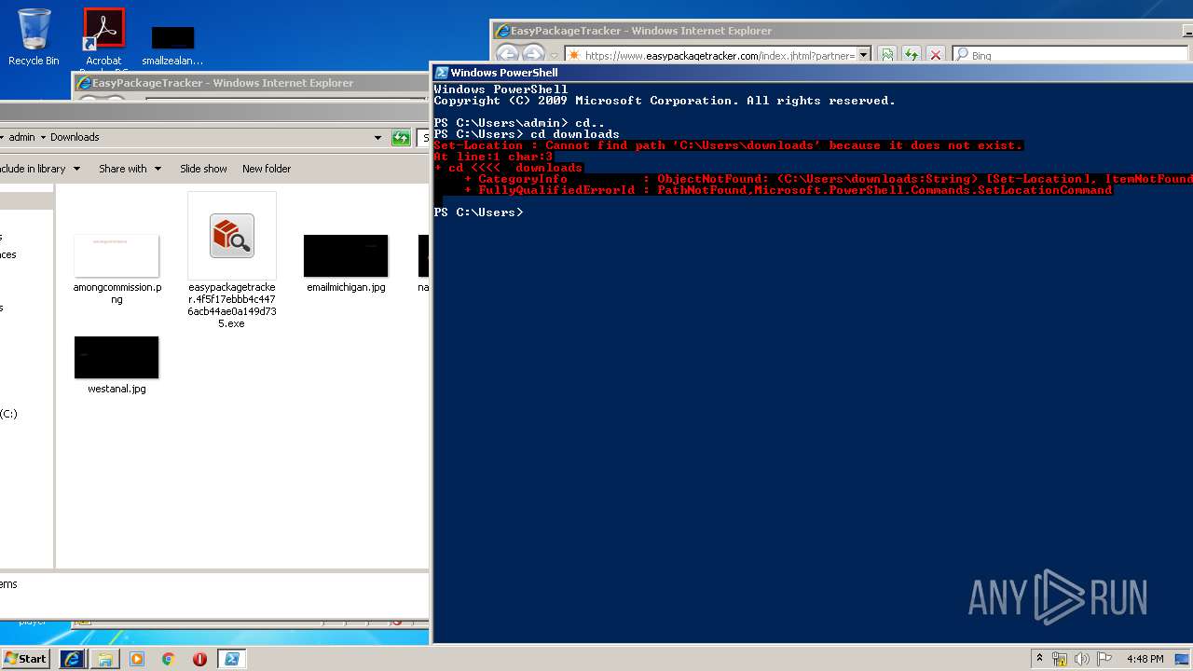Show hidden system tray icons

click(x=1039, y=659)
